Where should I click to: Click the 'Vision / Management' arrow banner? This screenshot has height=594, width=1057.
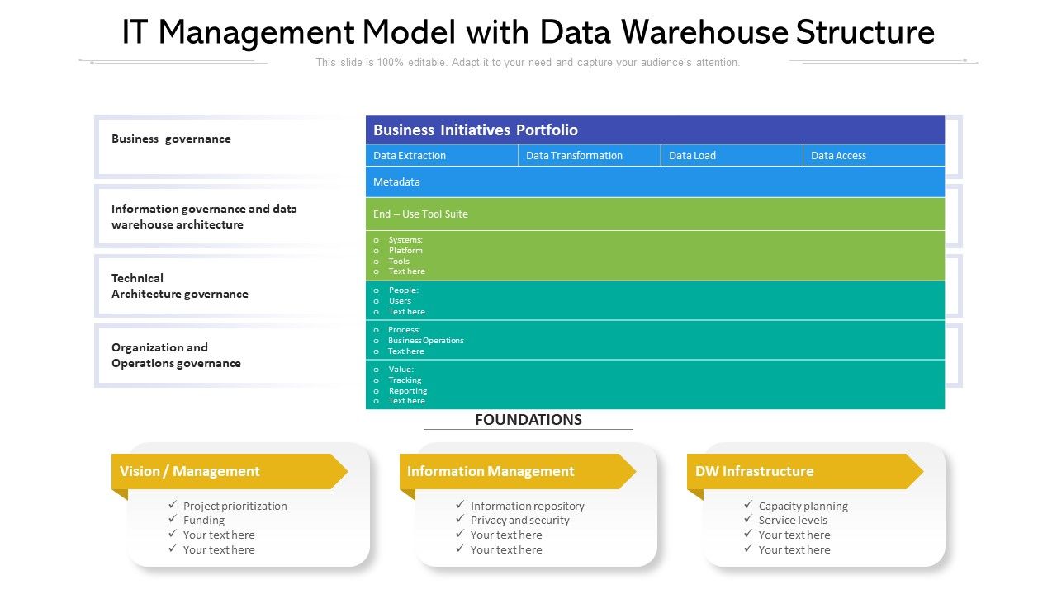pyautogui.click(x=230, y=471)
